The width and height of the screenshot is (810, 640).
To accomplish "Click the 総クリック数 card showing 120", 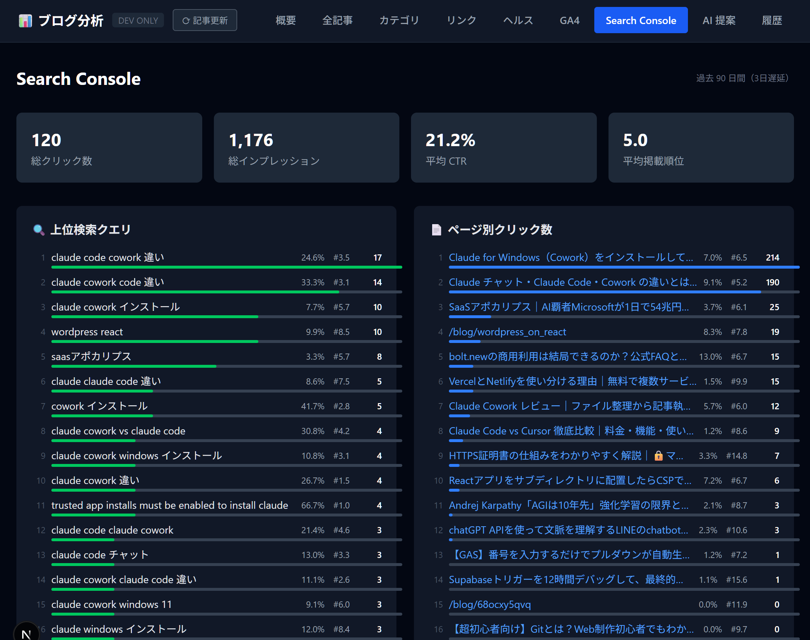I will point(109,148).
